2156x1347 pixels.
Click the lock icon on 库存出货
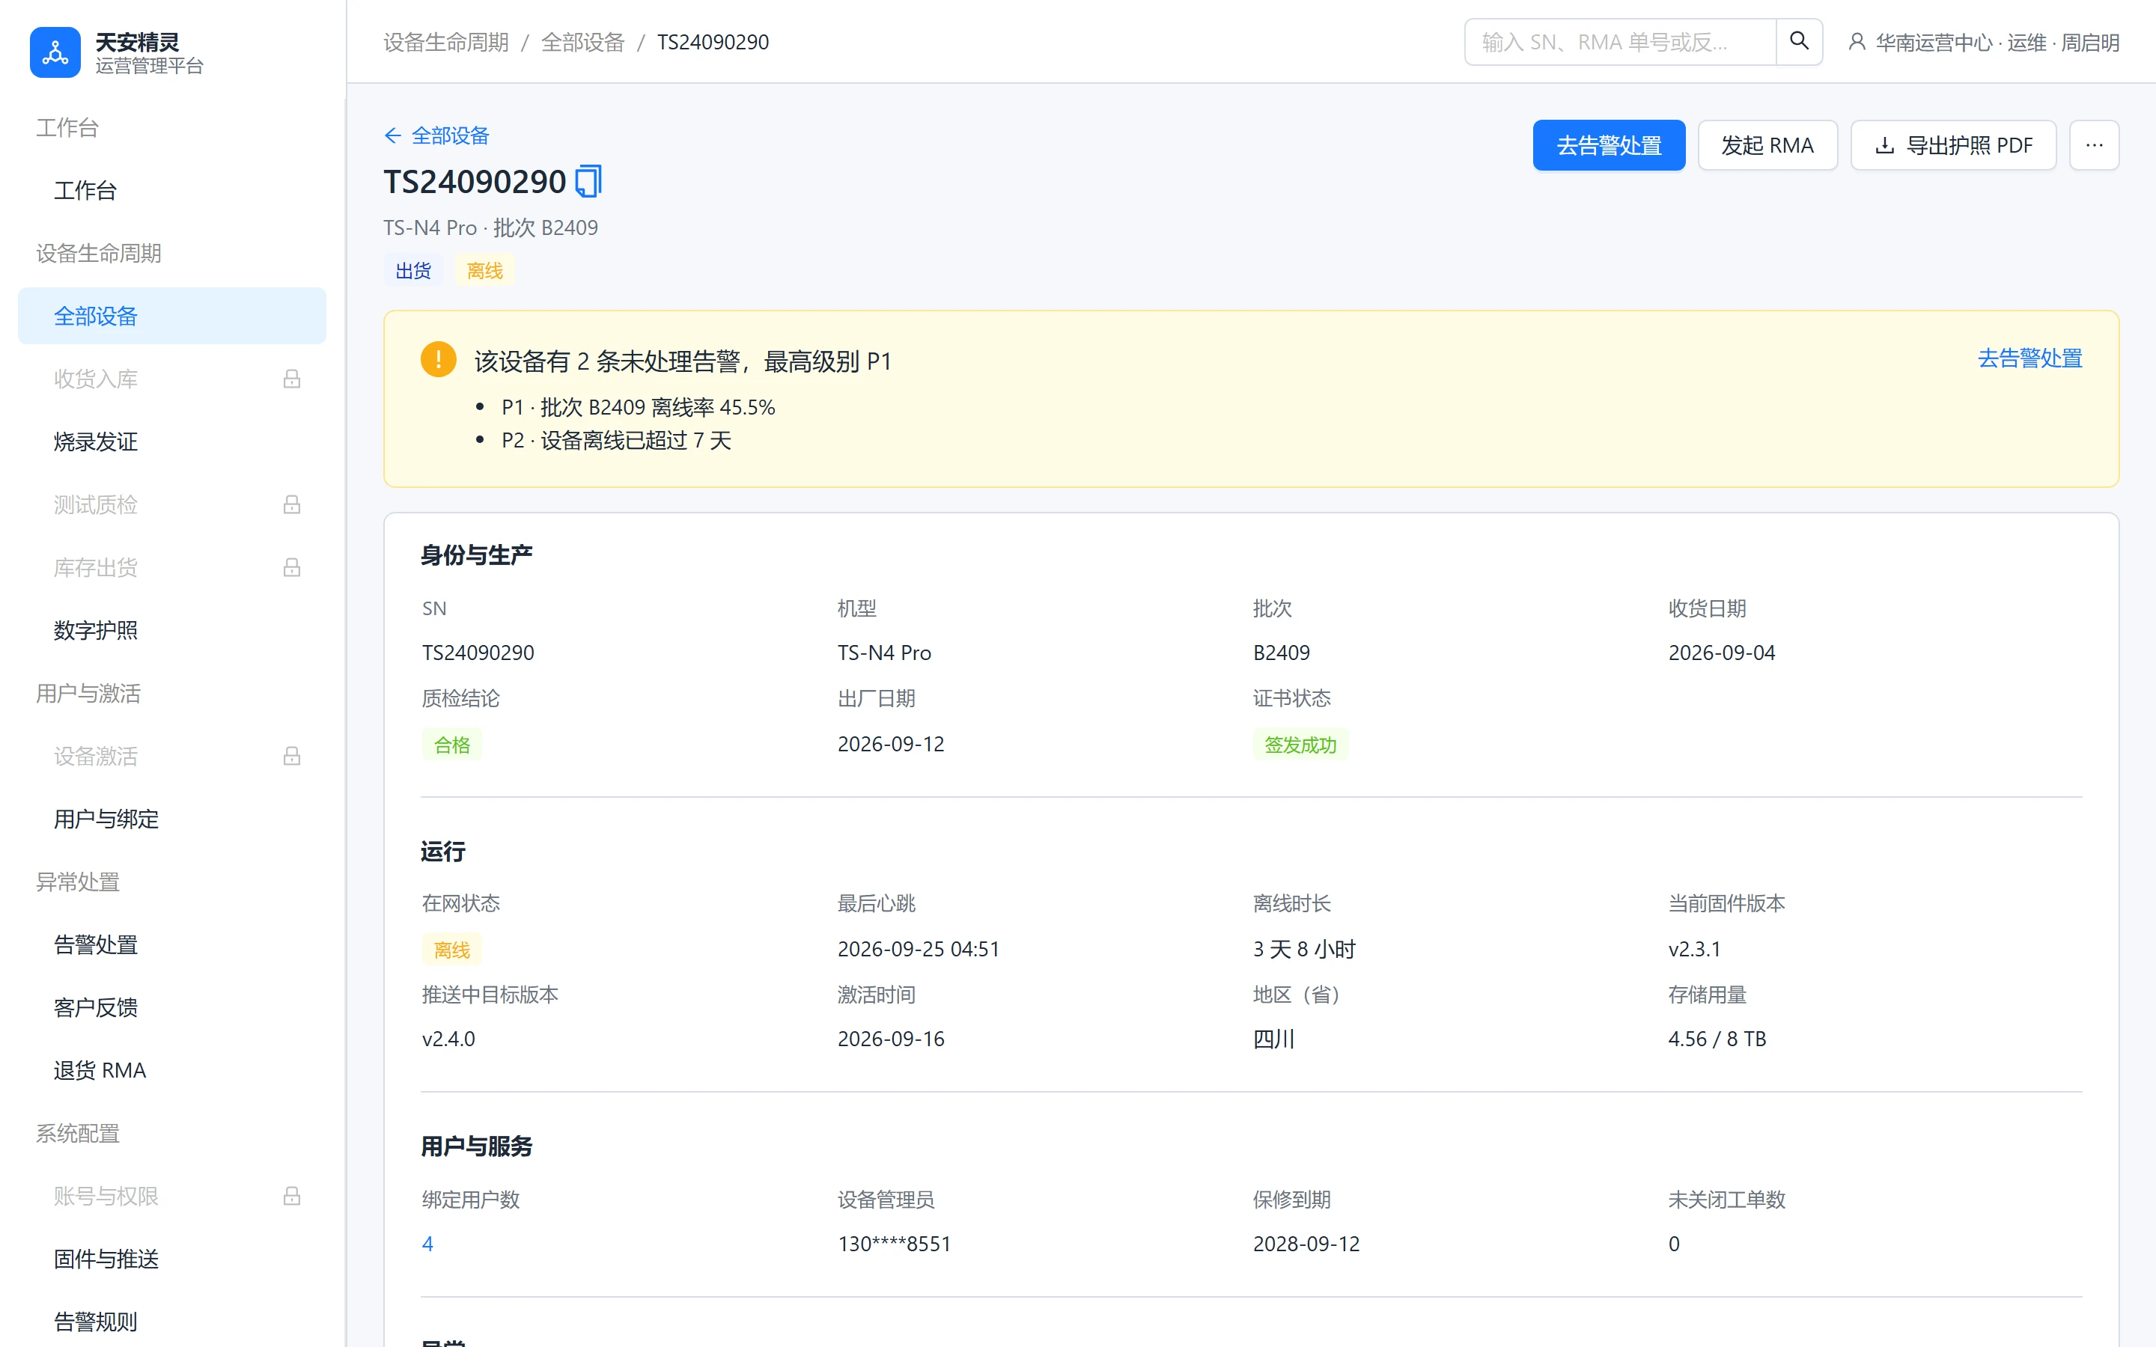(x=291, y=567)
